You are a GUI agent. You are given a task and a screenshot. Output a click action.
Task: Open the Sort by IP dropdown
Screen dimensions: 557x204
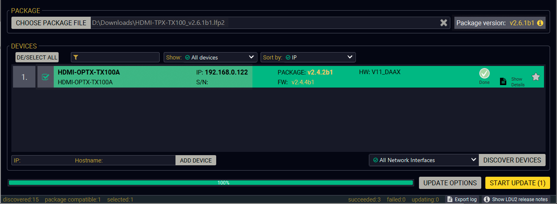coord(308,57)
